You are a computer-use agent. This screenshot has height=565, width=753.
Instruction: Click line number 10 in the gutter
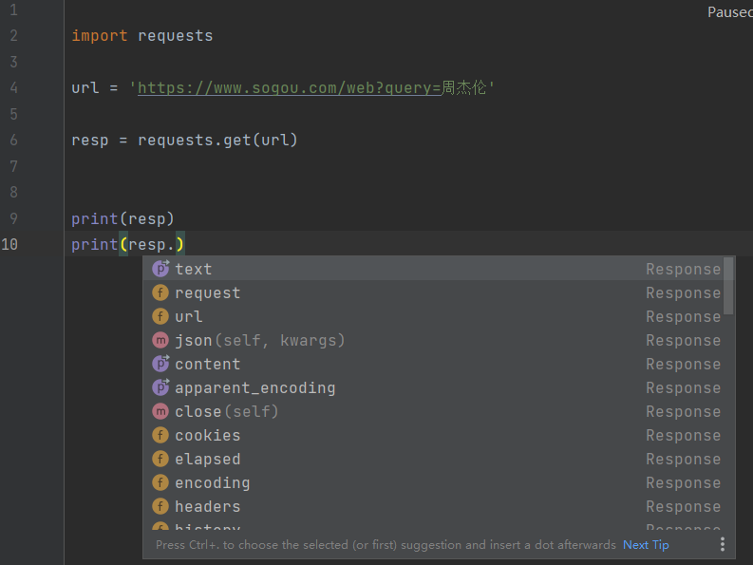click(9, 244)
